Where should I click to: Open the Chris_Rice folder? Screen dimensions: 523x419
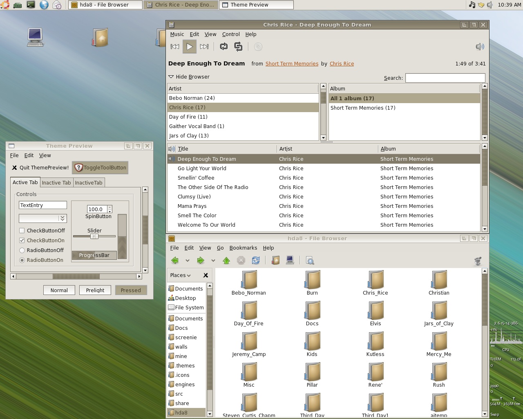pos(375,283)
